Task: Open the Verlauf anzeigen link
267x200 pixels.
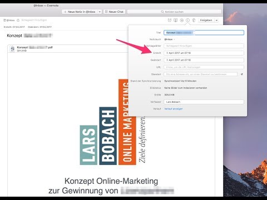Action: pyautogui.click(x=174, y=109)
